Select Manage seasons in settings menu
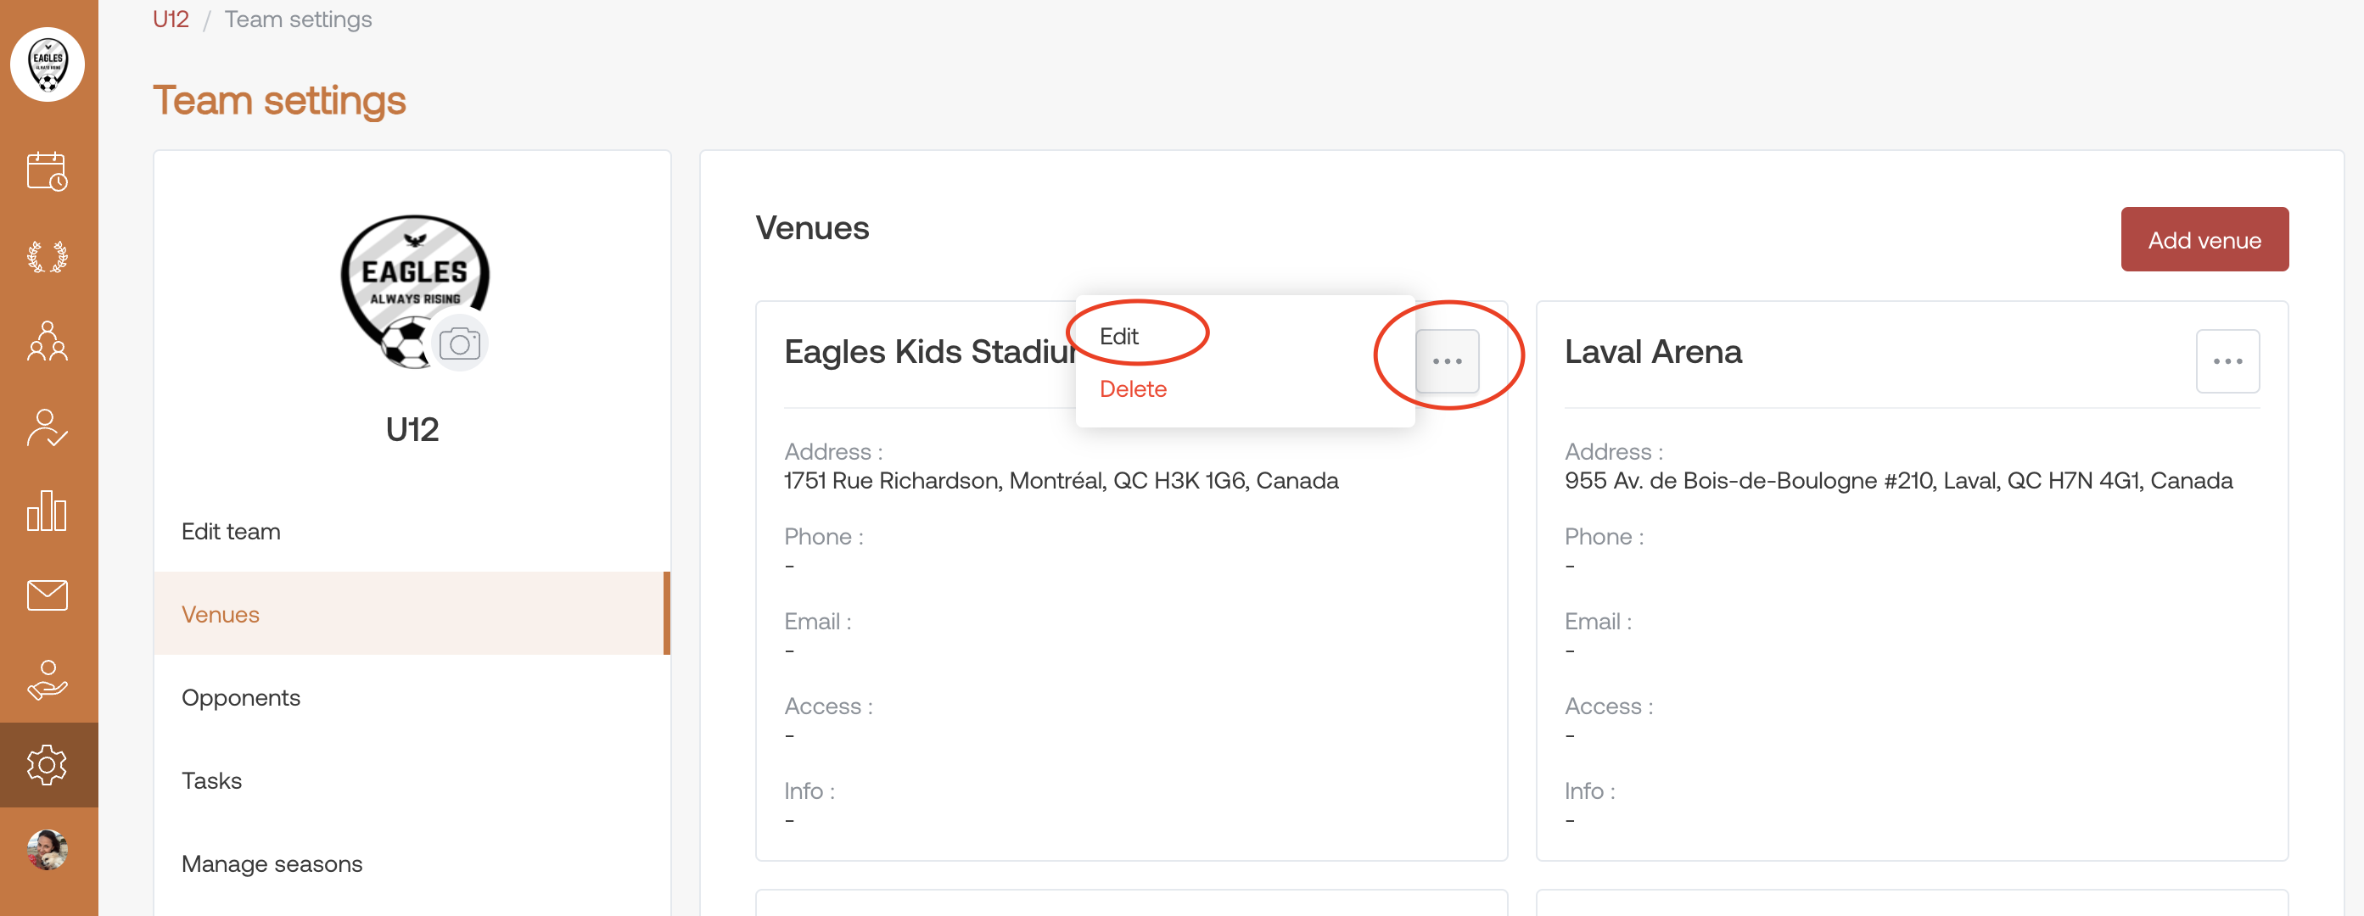The image size is (2364, 916). (412, 863)
